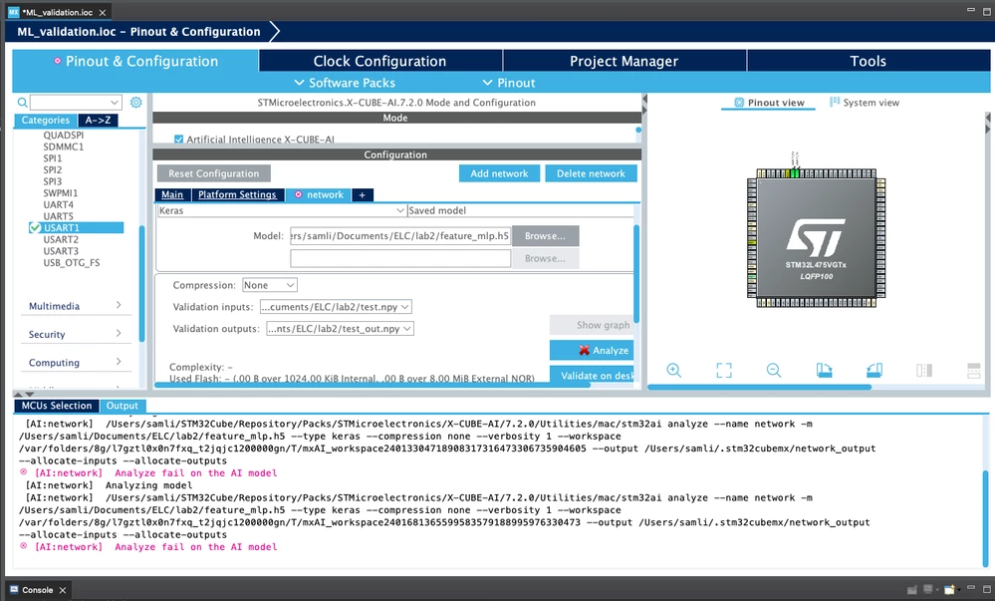Screen dimensions: 995x601
Task: Click the Show graph button
Action: click(x=592, y=325)
